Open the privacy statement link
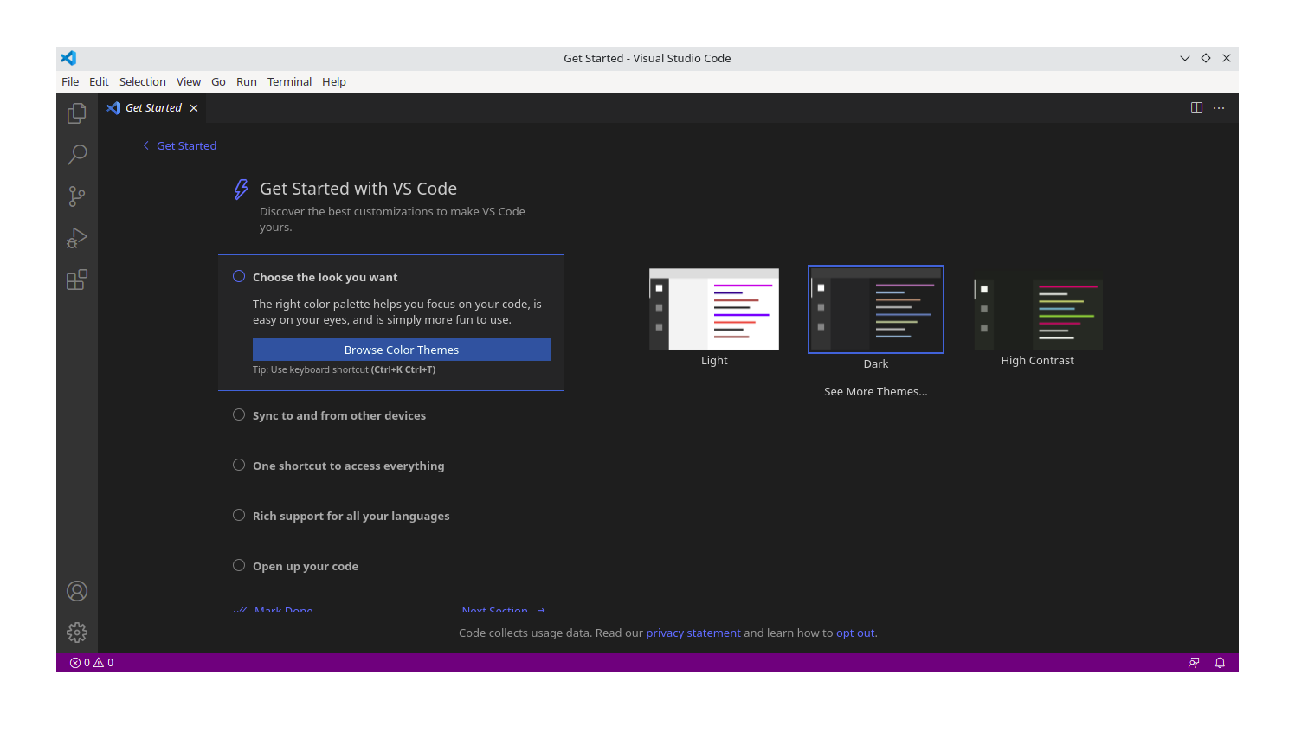Viewport: 1295px width, 739px height. coord(693,633)
